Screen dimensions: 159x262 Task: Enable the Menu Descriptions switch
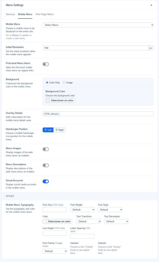point(46,165)
